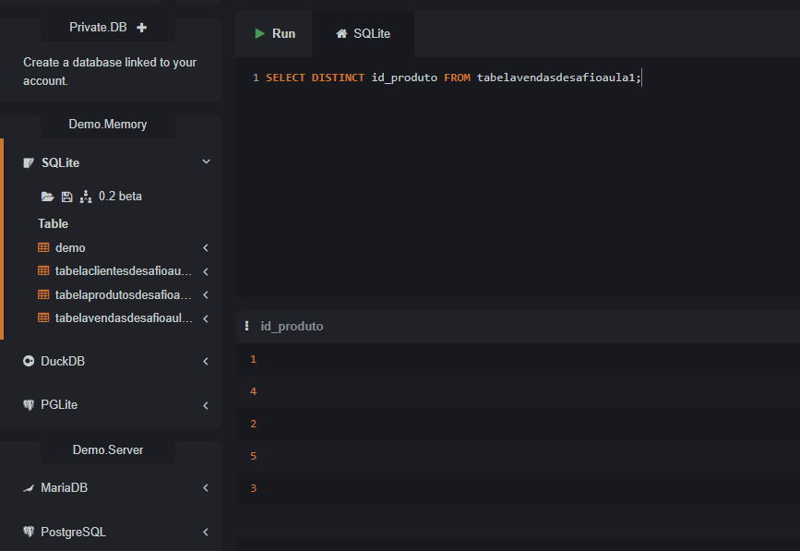Save database using floppy disk icon
The width and height of the screenshot is (800, 551).
[66, 197]
